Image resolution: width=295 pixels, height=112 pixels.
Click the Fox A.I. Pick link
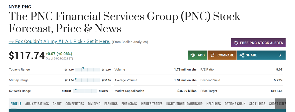click(x=60, y=41)
